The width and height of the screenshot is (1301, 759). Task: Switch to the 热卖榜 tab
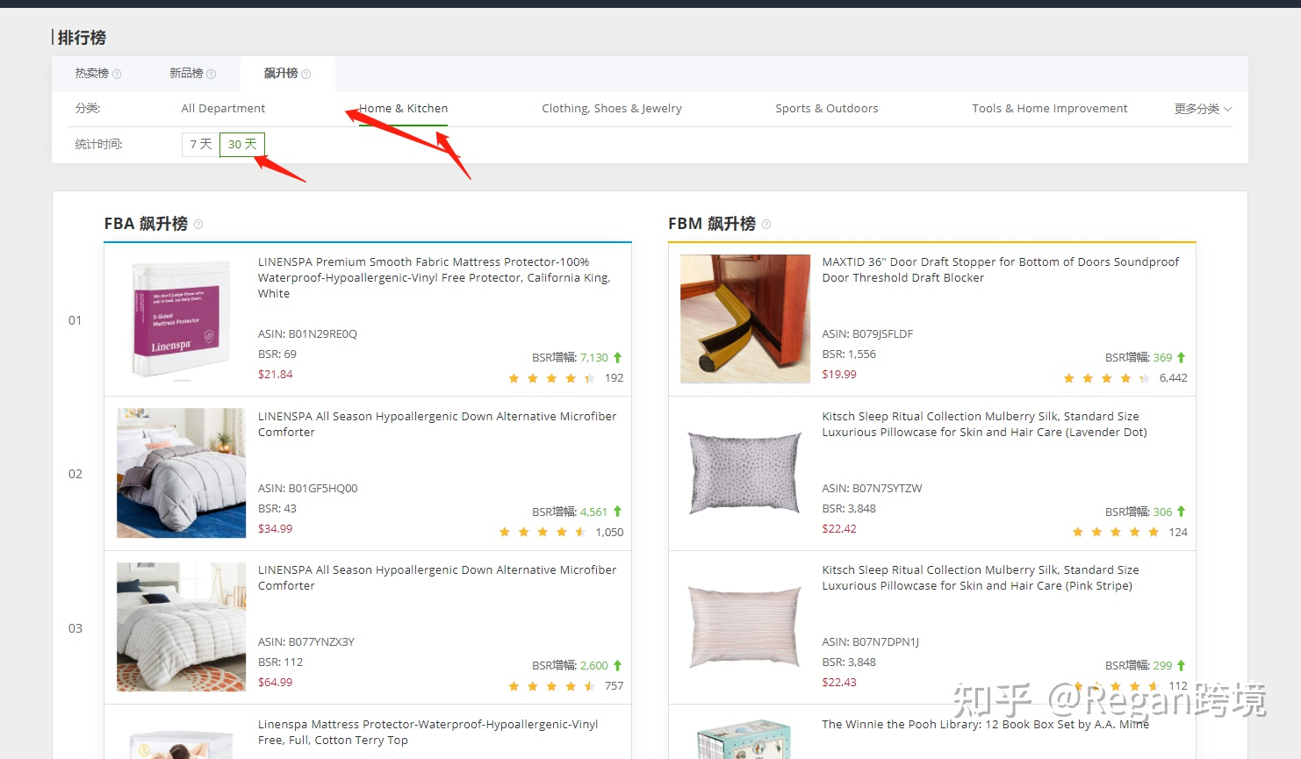92,74
